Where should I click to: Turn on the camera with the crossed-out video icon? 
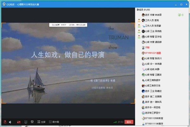coord(19,122)
